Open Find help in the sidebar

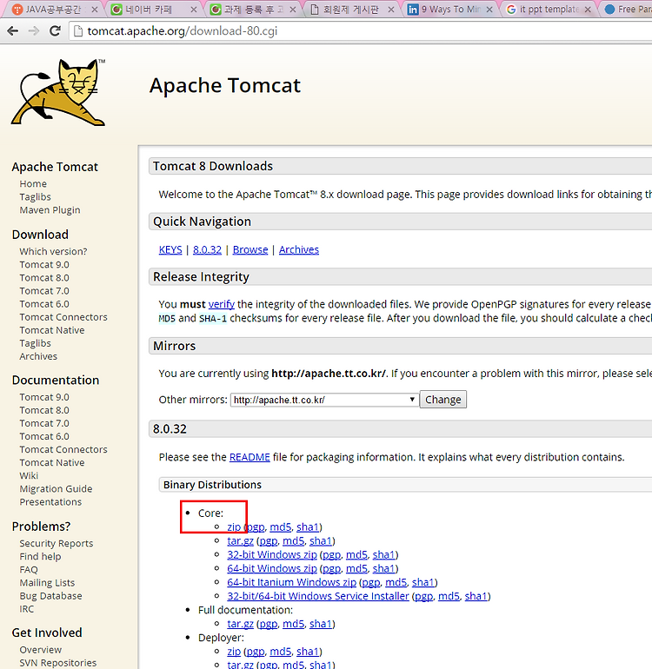tap(40, 556)
